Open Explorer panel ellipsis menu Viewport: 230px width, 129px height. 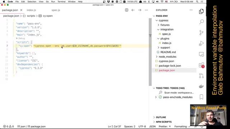(x=191, y=10)
